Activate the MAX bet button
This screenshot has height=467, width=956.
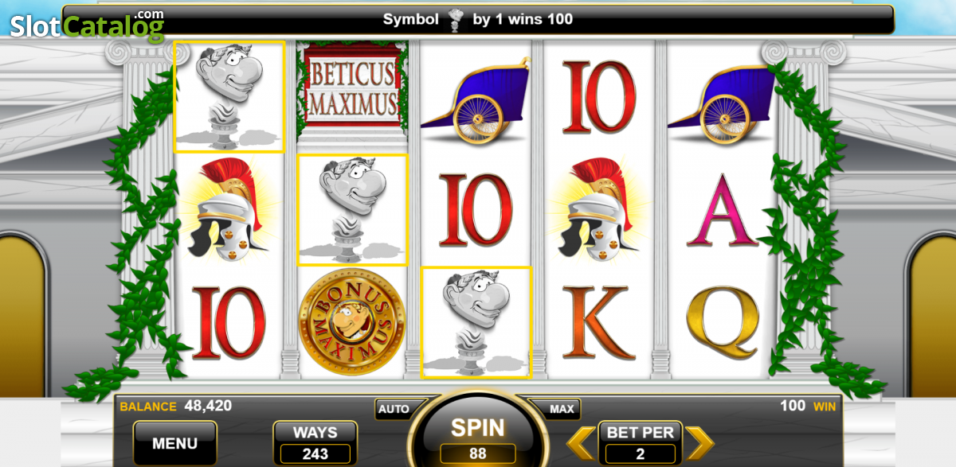pyautogui.click(x=562, y=409)
